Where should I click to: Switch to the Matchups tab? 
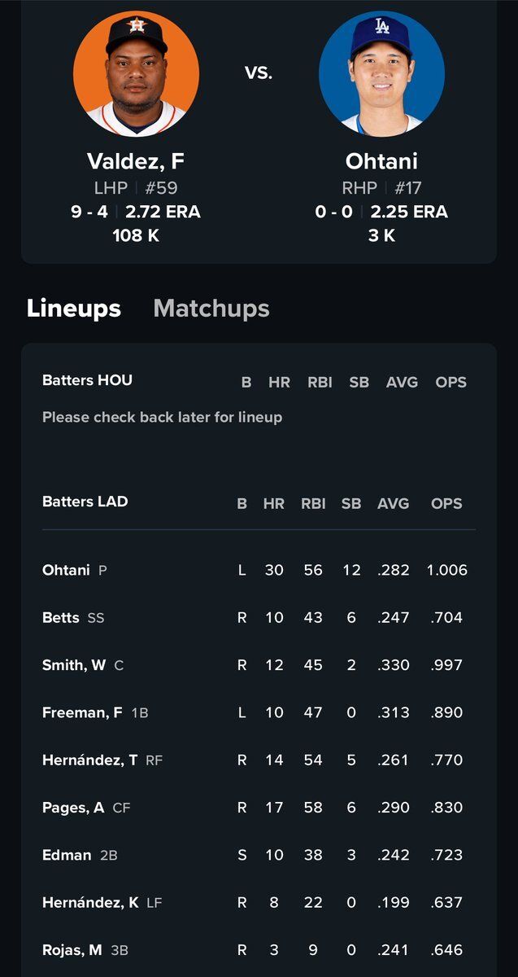coord(211,309)
